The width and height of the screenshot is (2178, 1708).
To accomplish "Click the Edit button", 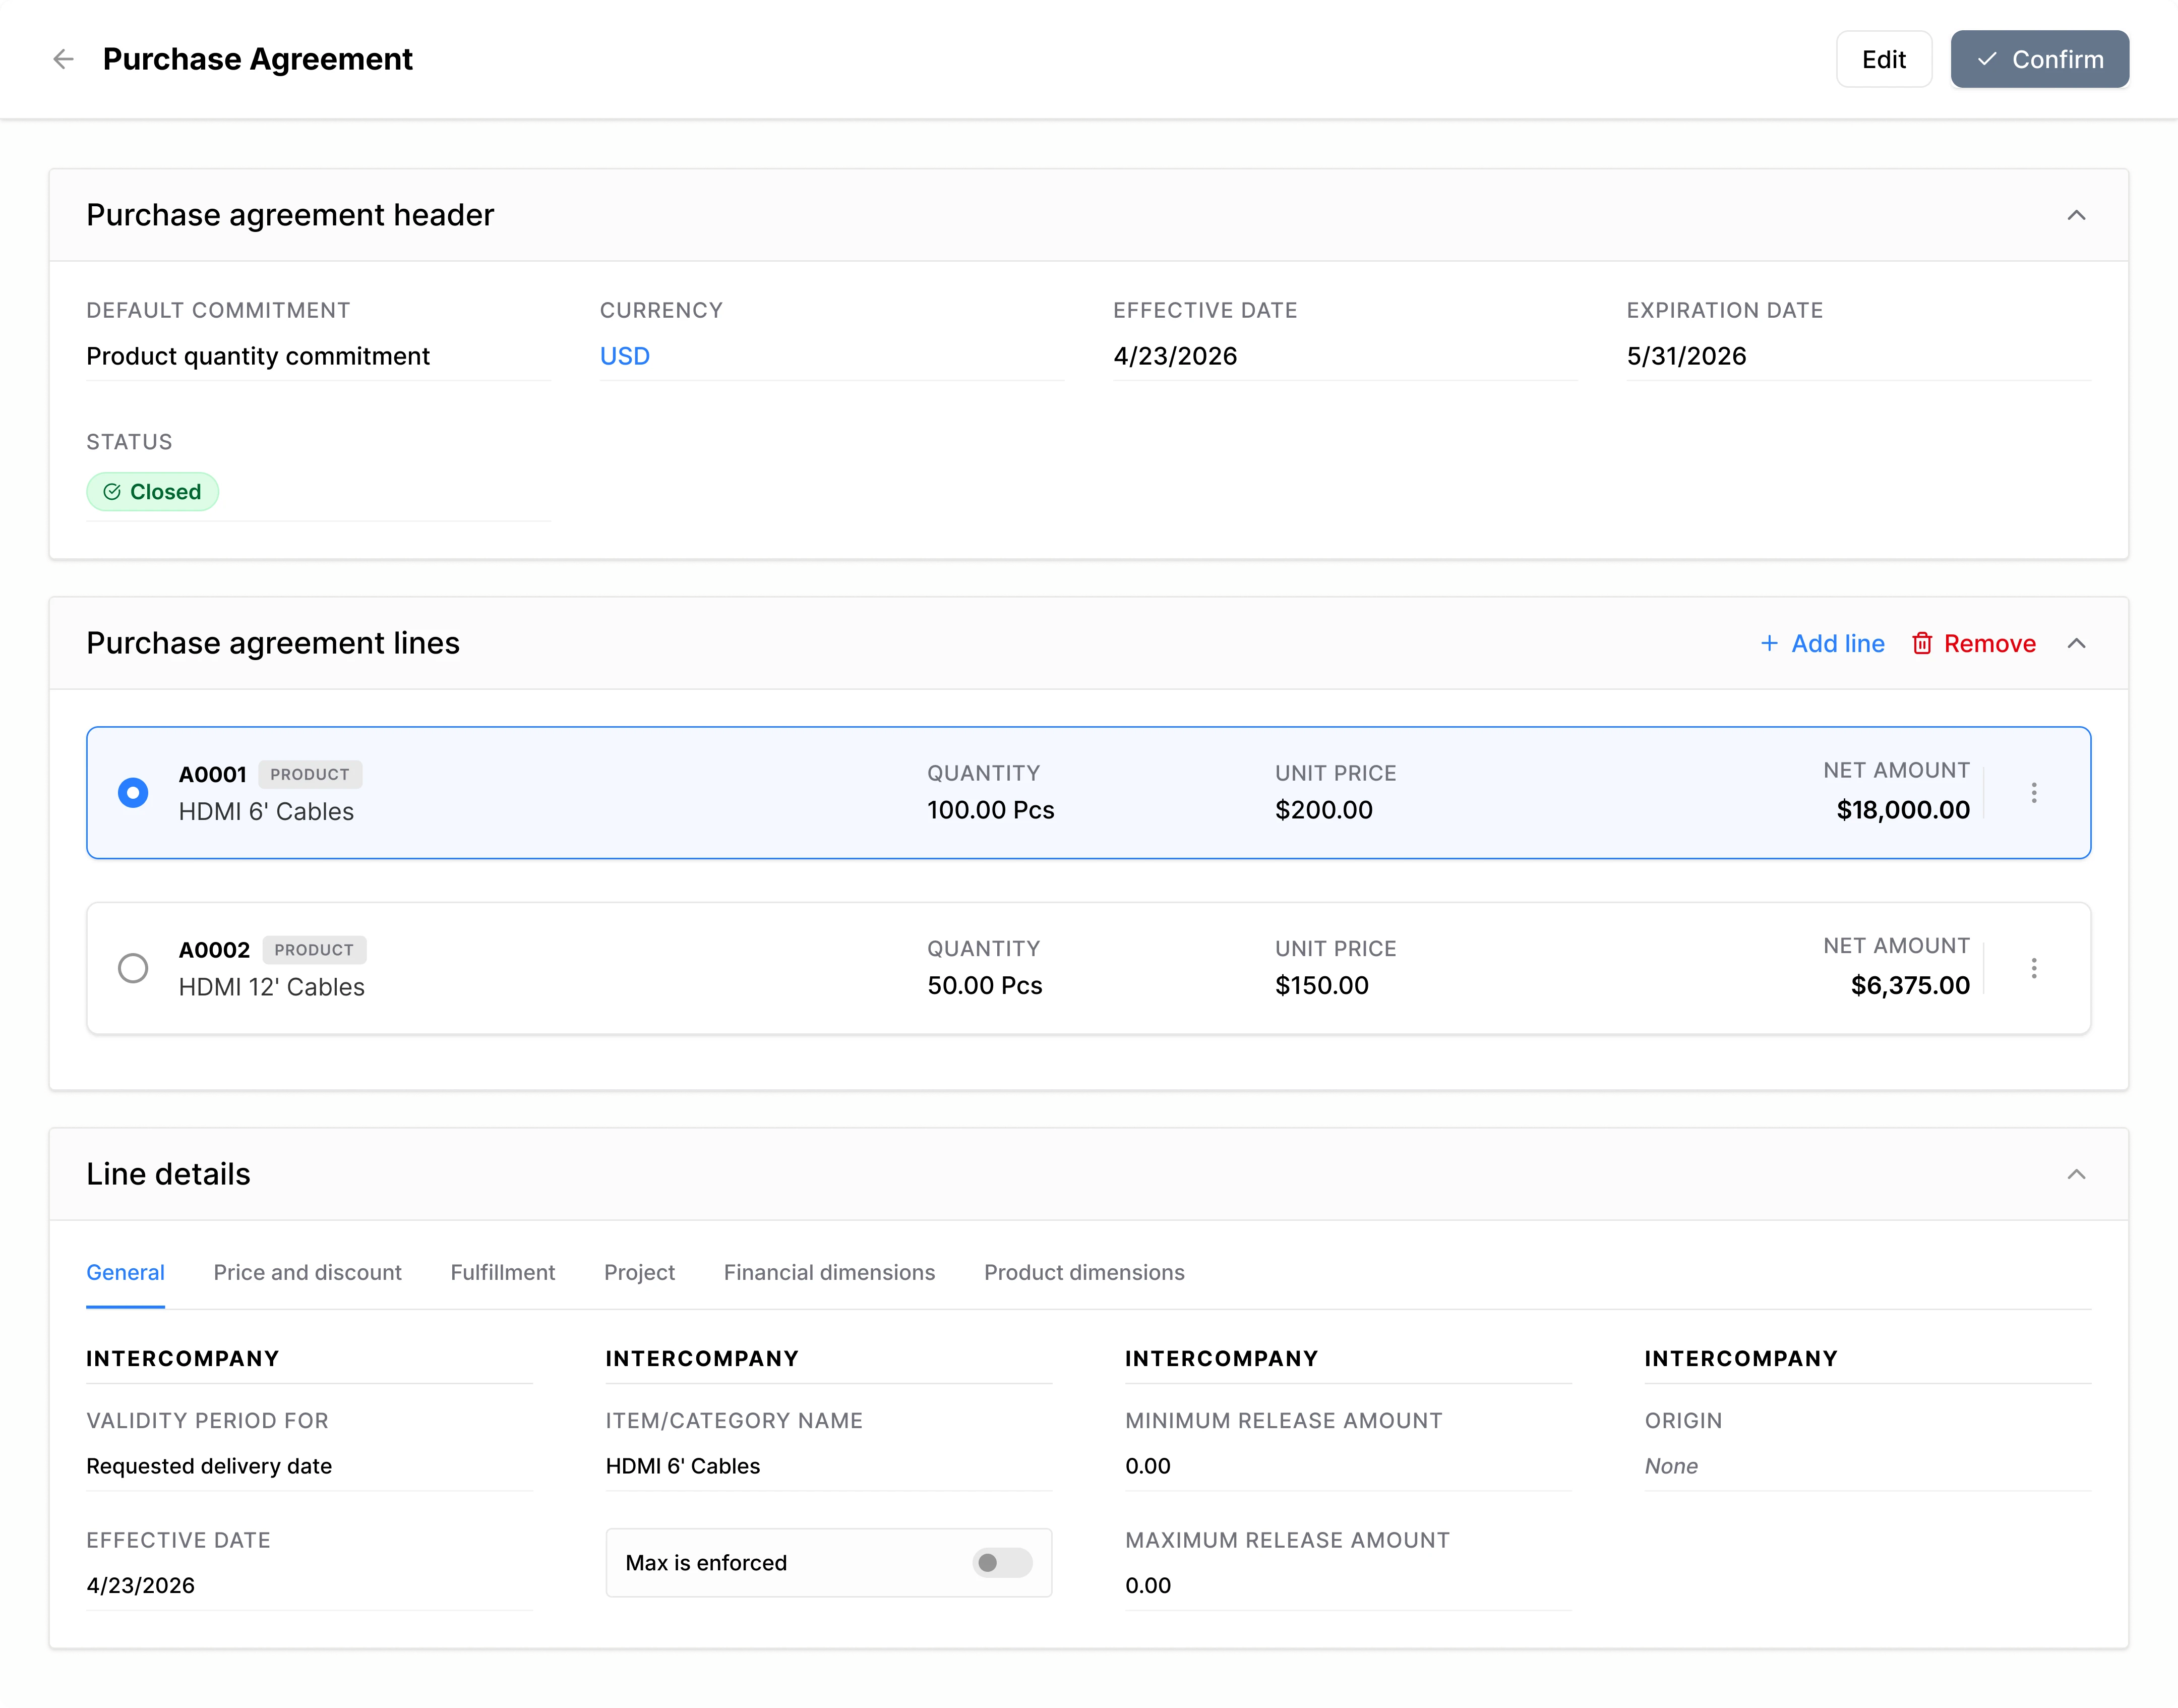I will (x=1883, y=59).
